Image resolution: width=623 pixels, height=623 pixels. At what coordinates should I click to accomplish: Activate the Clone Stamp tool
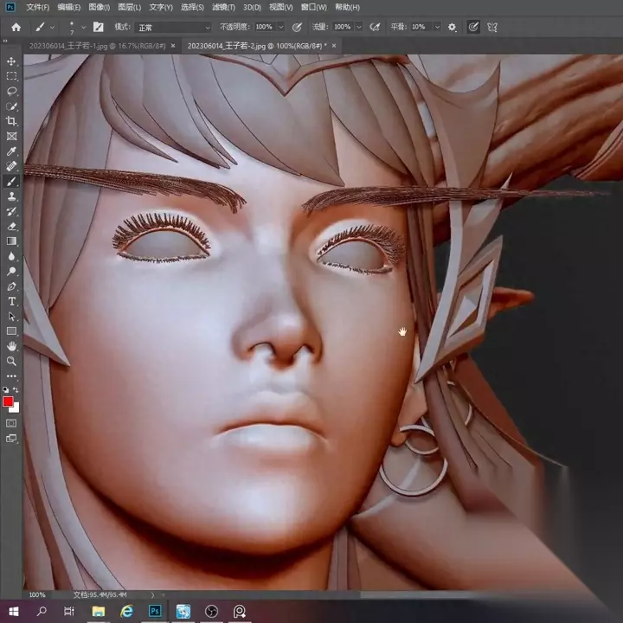coord(12,196)
